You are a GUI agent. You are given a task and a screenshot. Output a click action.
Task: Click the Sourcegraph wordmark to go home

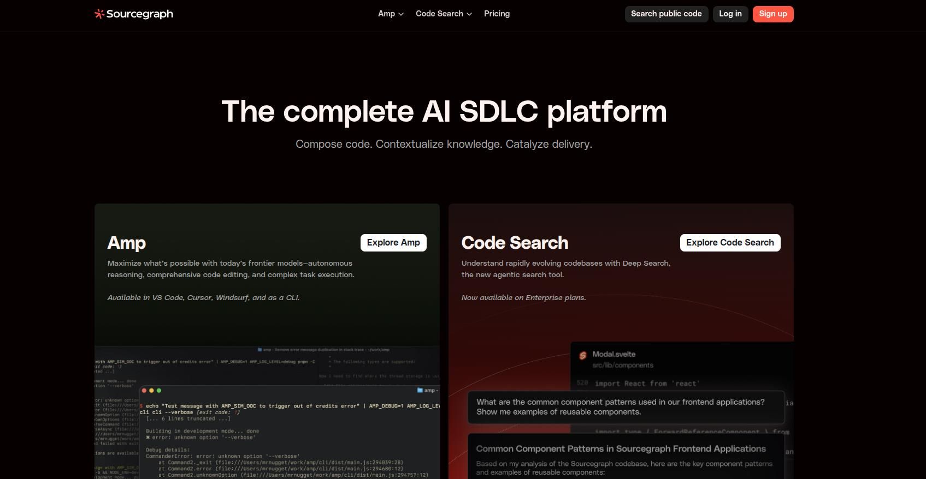click(139, 14)
